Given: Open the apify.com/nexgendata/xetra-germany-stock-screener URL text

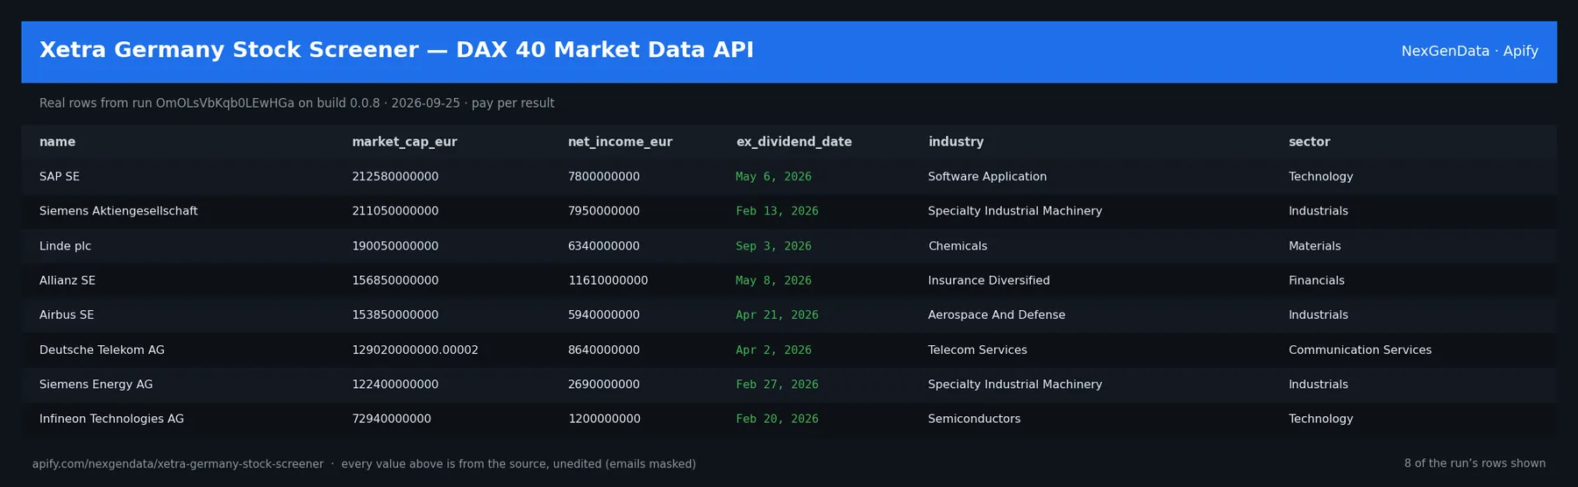Looking at the screenshot, I should (178, 464).
